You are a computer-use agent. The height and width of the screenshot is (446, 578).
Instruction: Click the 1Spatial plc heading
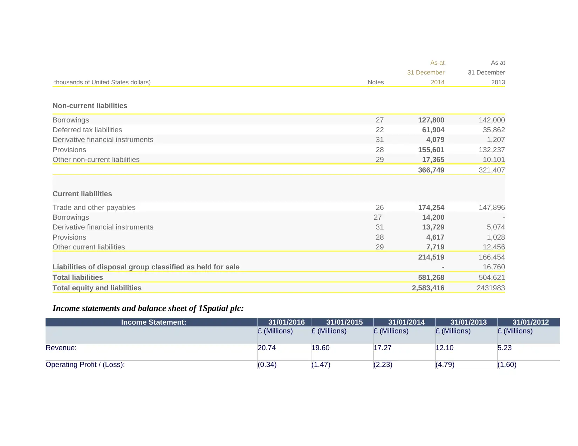tap(148, 308)
